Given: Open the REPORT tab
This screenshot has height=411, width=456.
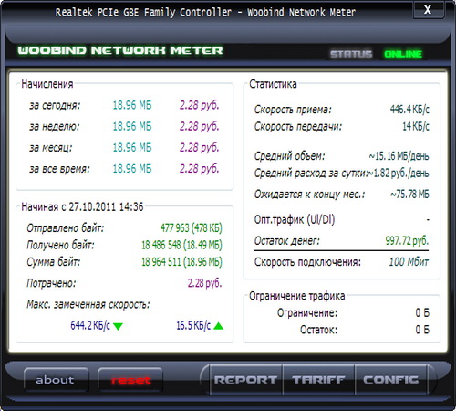Looking at the screenshot, I should (x=245, y=380).
